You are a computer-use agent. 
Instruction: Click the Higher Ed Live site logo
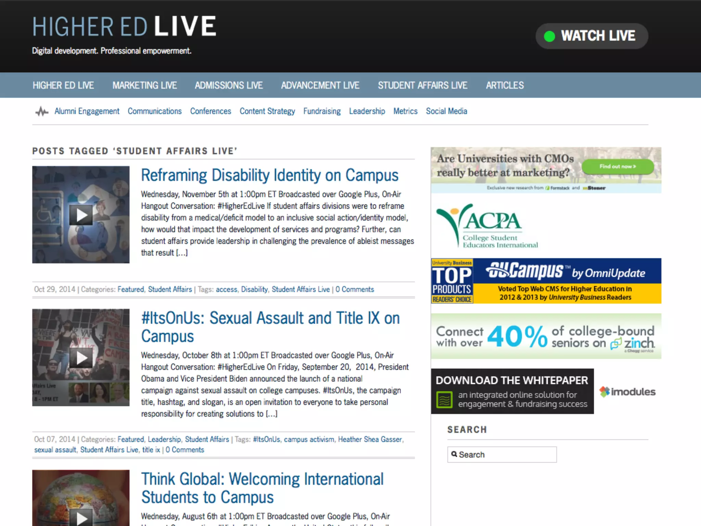click(x=124, y=27)
